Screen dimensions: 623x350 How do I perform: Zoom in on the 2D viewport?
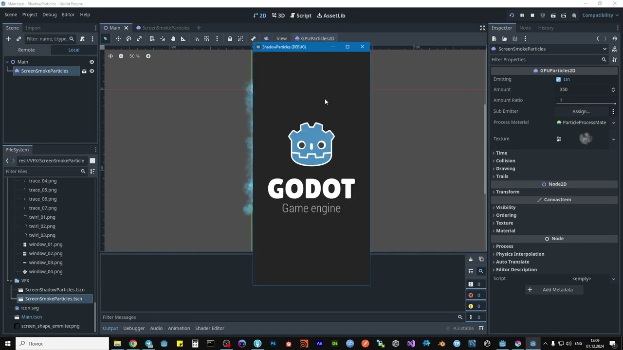(148, 56)
